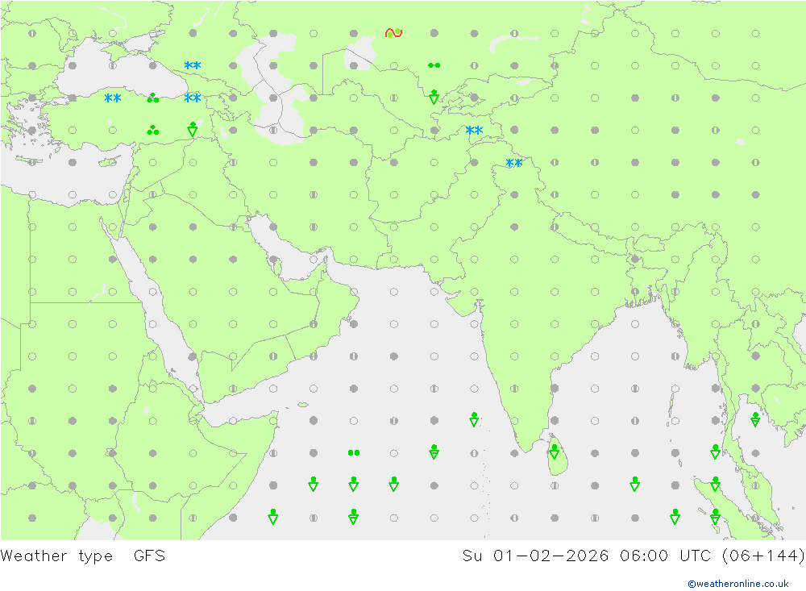Select the blue snow symbol over Kashmir
The image size is (806, 591).
(x=514, y=163)
